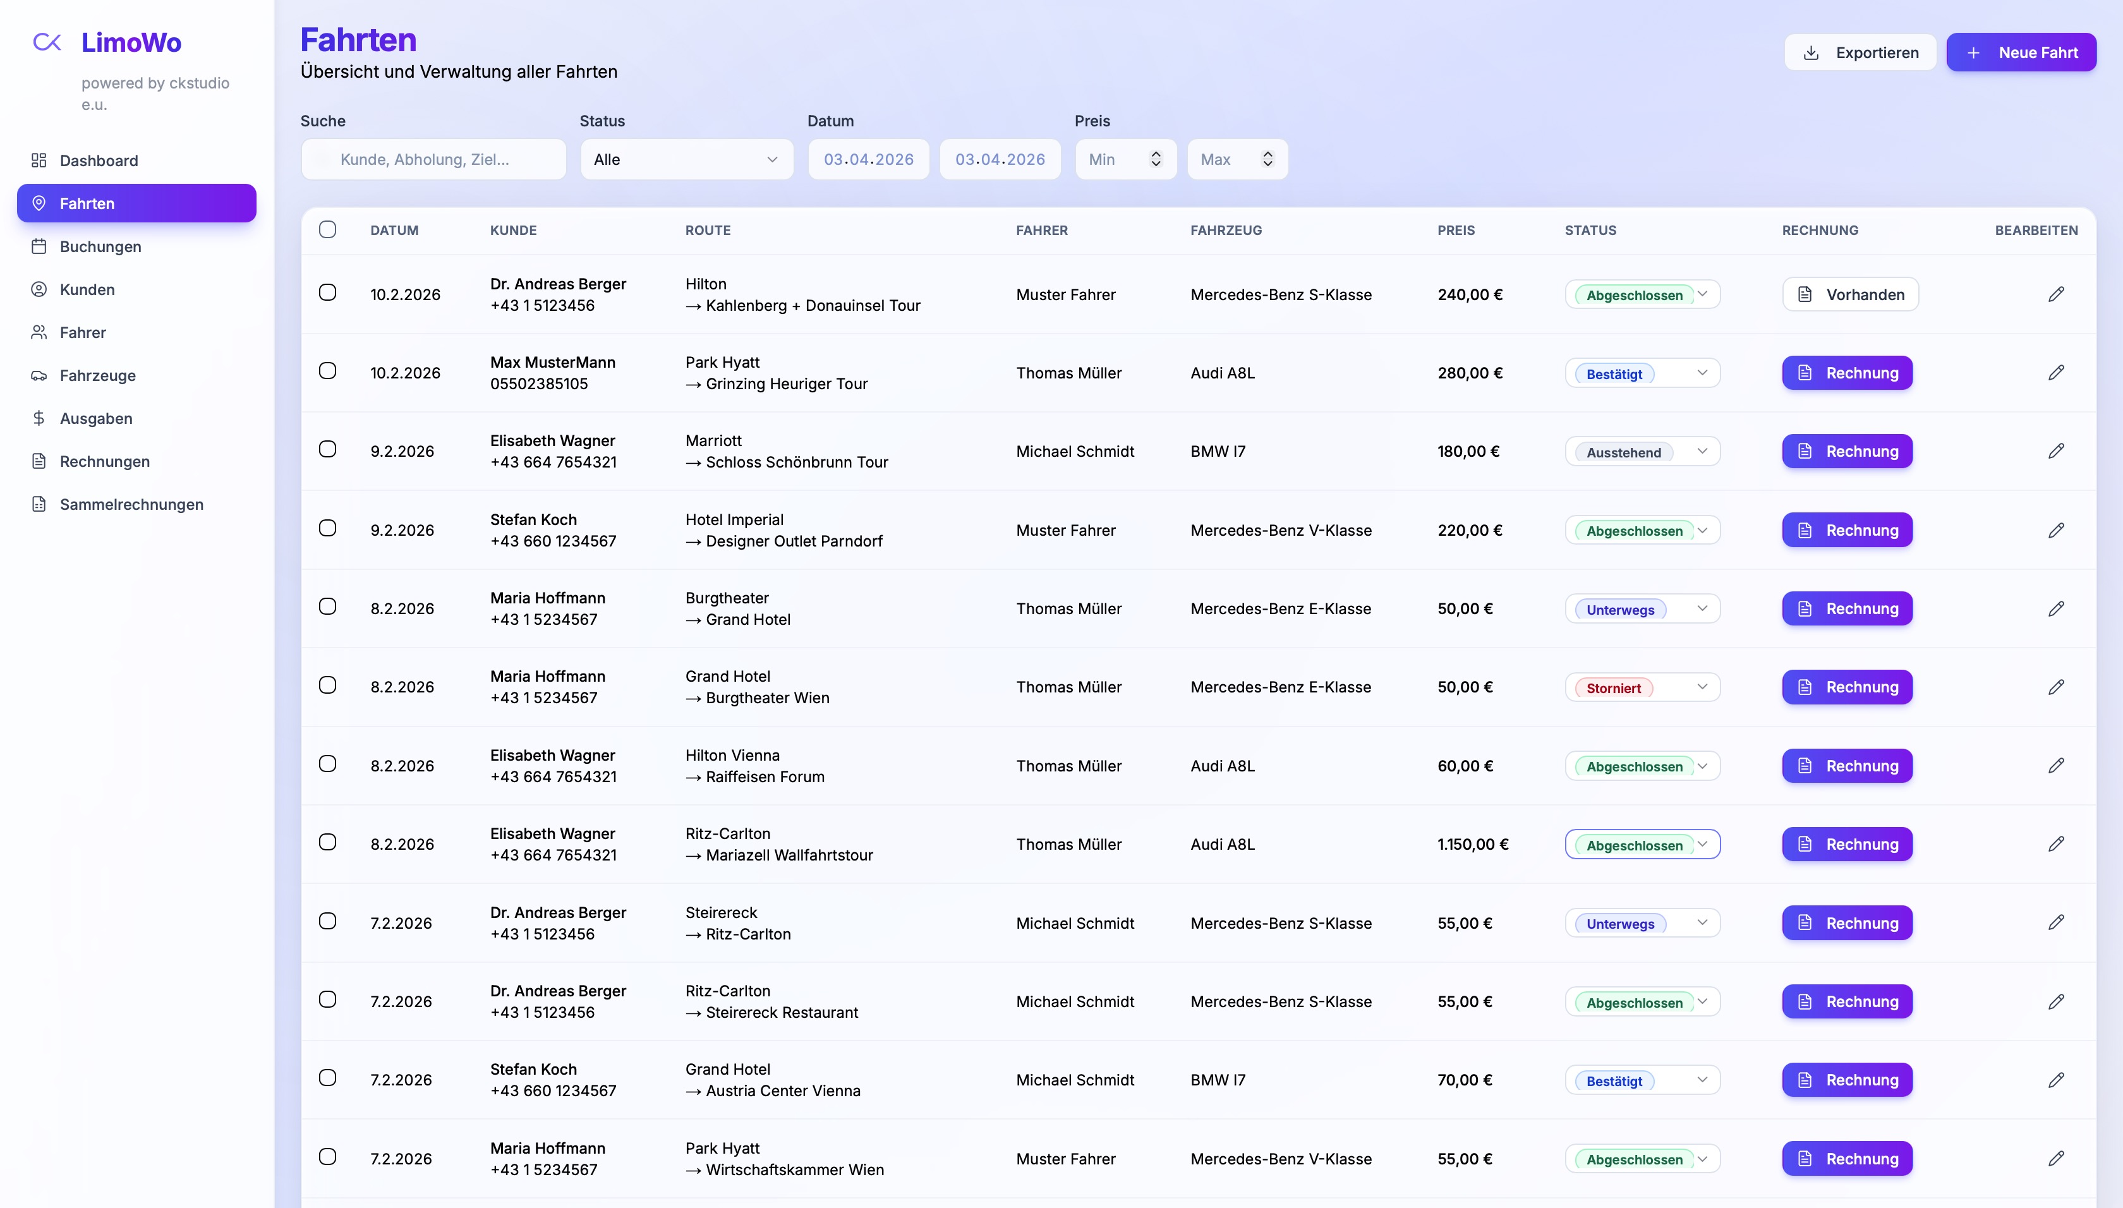Click the start date field
Viewport: 2123px width, 1208px height.
click(x=869, y=159)
